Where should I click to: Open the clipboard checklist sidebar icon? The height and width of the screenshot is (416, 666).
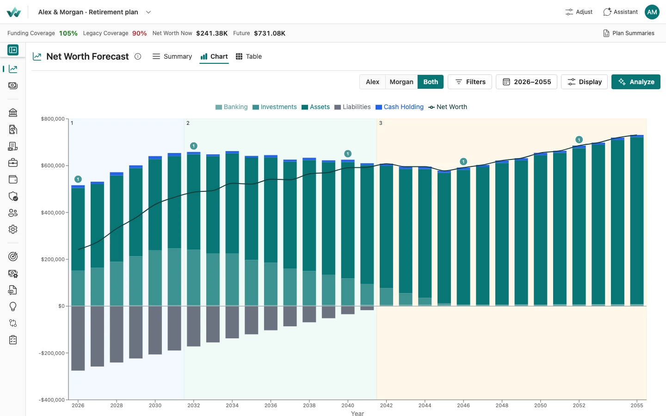(x=13, y=340)
